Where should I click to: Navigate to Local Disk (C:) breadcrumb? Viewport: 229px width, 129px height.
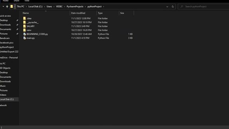click(x=35, y=6)
